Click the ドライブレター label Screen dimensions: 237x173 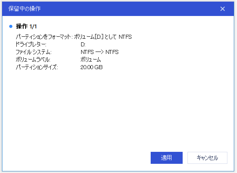31,44
